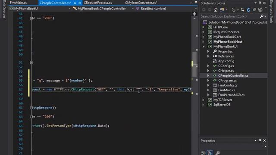Open the Pending Changes Filter dropdown arrow
The image size is (276, 155).
(238, 10)
